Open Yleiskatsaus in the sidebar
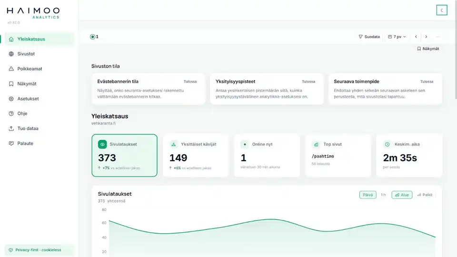This screenshot has height=257, width=457. (x=40, y=39)
